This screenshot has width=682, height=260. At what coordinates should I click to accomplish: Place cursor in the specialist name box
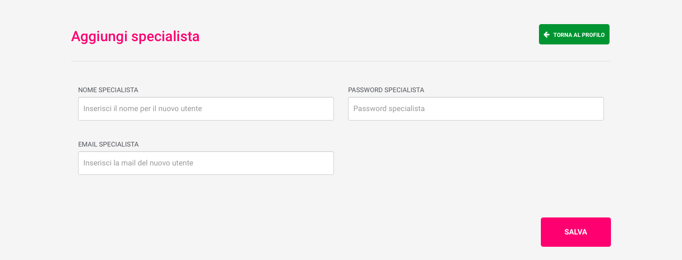tap(206, 109)
